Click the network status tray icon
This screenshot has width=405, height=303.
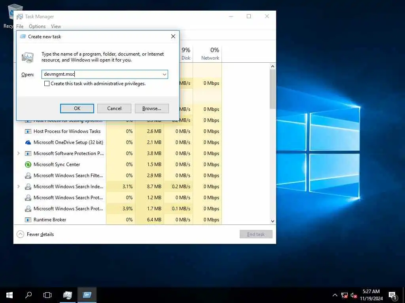(x=344, y=295)
